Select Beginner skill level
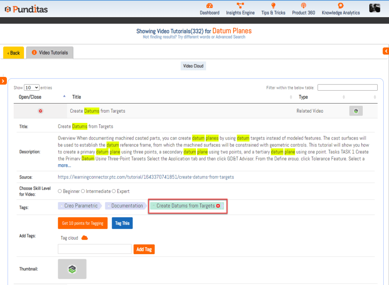Screen dimensions: 389x285 [60, 191]
